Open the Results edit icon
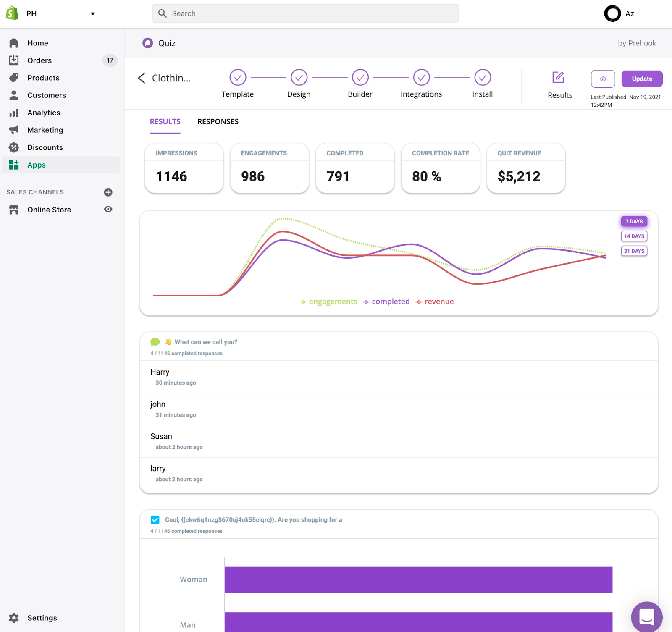672x632 pixels. (x=558, y=77)
